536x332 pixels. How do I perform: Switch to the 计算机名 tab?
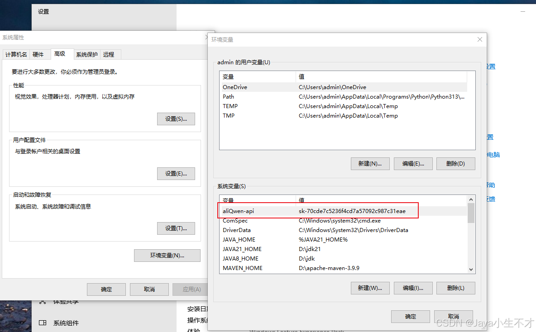[16, 55]
